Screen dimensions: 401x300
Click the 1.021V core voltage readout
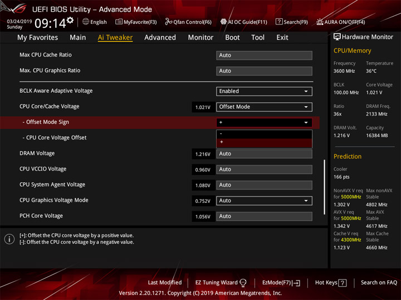[203, 107]
